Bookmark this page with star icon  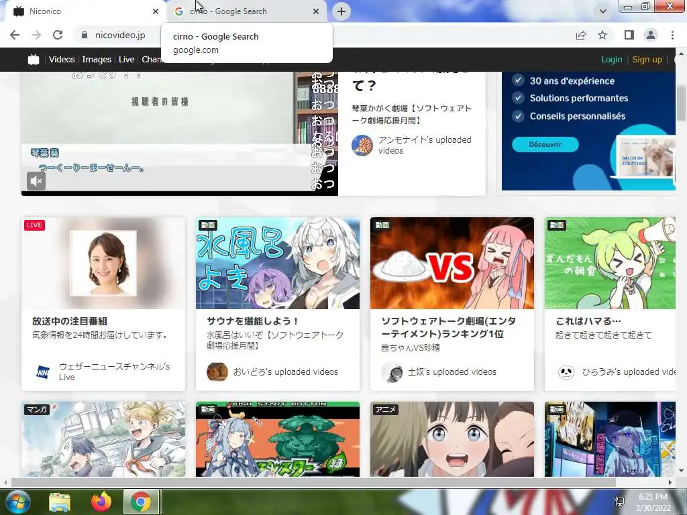pos(602,35)
